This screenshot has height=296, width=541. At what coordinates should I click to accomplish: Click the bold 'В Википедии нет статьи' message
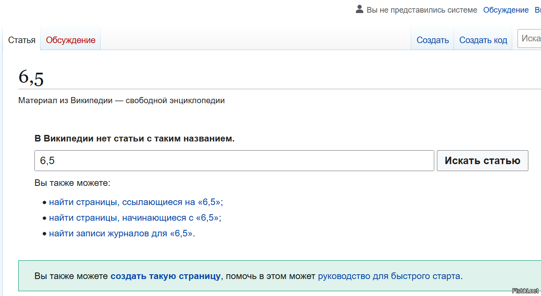click(x=134, y=138)
